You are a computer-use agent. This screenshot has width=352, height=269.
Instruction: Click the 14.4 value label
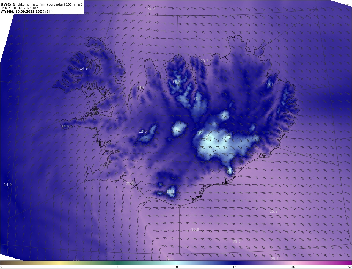(65, 126)
